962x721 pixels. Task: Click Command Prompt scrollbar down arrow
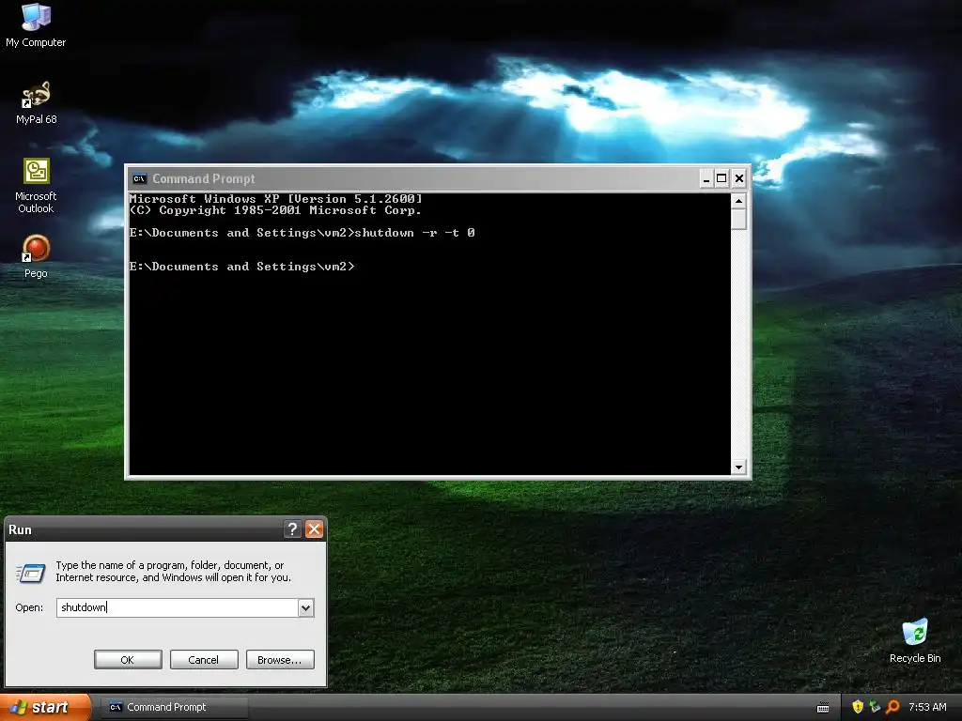tap(738, 468)
